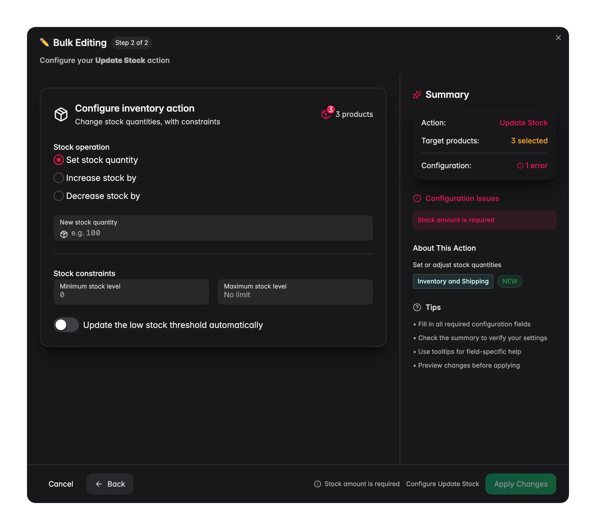Click the Minimum stock level field
Image resolution: width=596 pixels, height=530 pixels.
pyautogui.click(x=131, y=292)
